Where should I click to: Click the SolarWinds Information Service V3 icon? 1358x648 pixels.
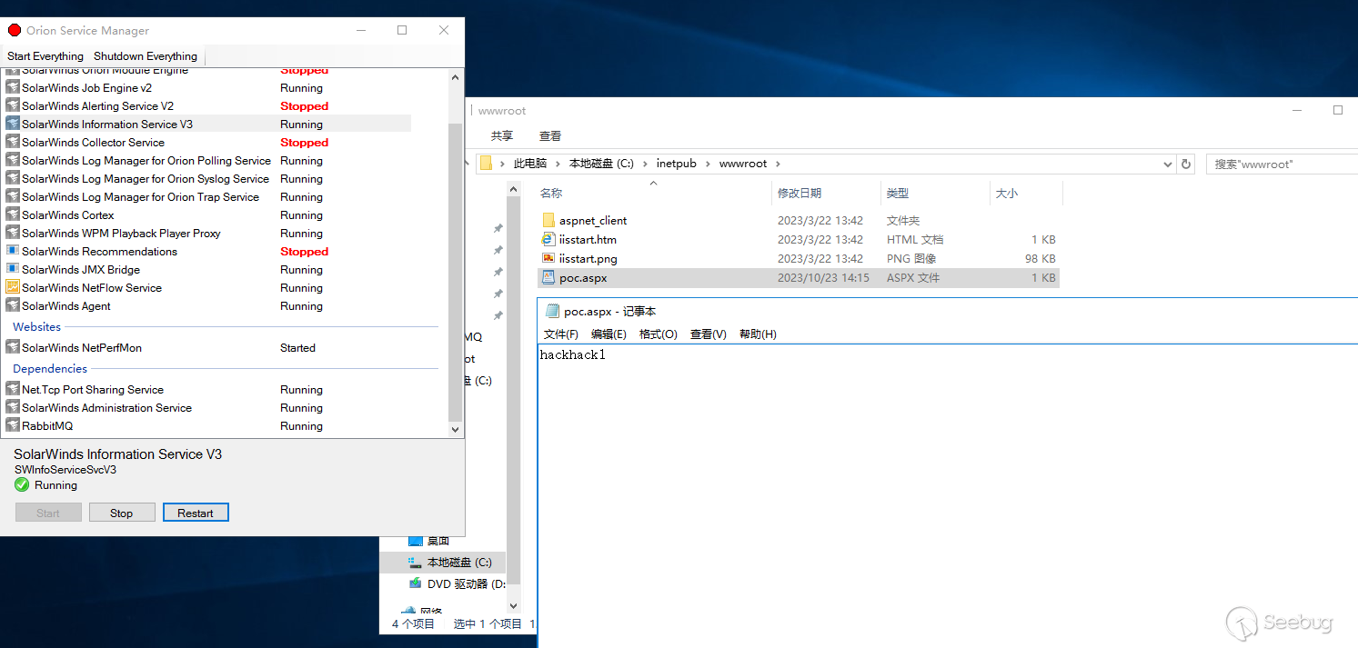click(13, 125)
